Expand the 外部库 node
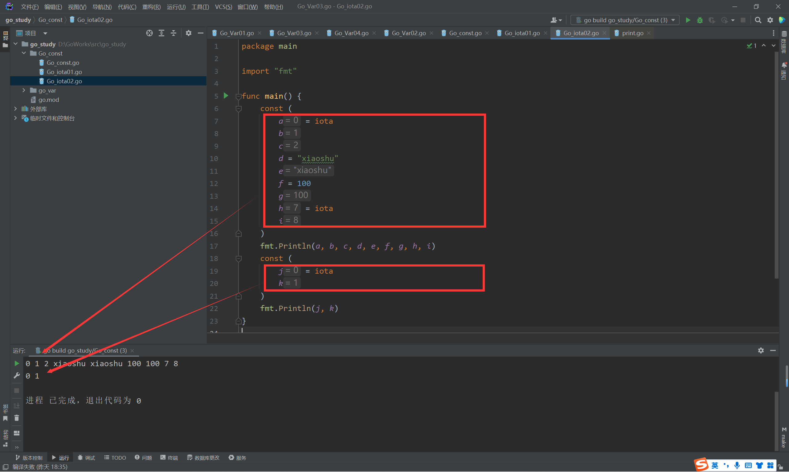Image resolution: width=789 pixels, height=472 pixels. pyautogui.click(x=15, y=109)
